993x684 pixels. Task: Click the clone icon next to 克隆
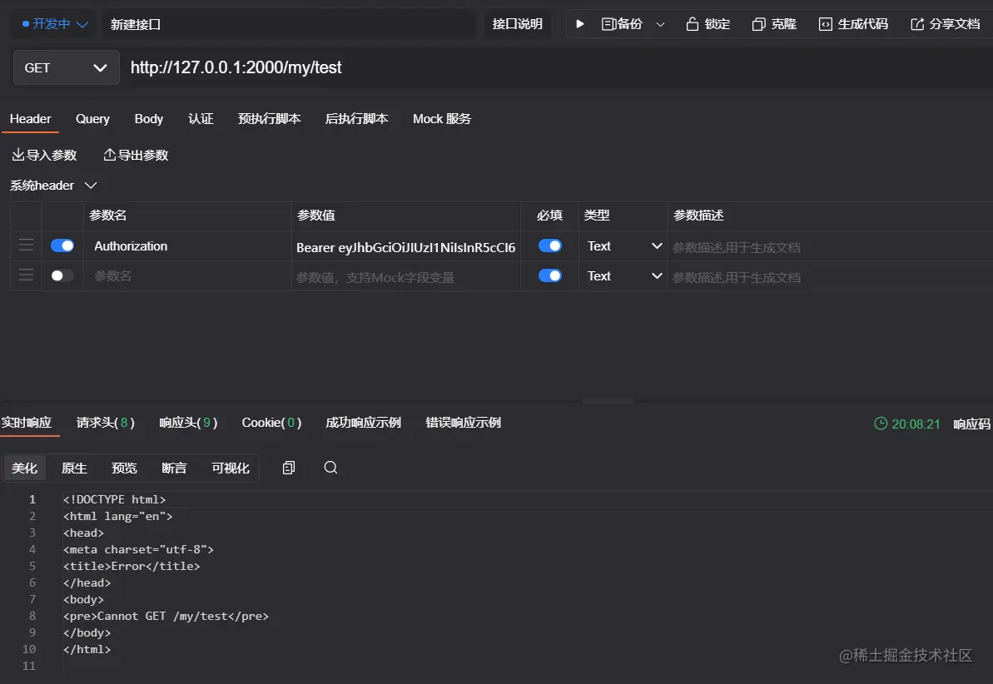pos(758,24)
